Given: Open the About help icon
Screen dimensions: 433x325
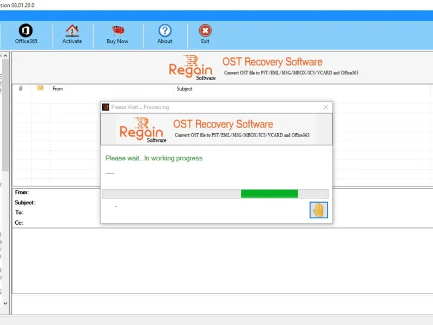Looking at the screenshot, I should tap(165, 34).
